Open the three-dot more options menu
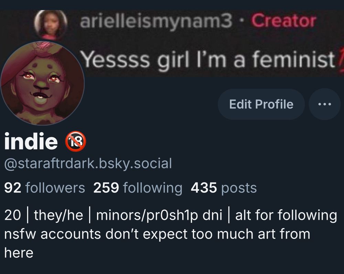This screenshot has width=344, height=274. (x=324, y=104)
